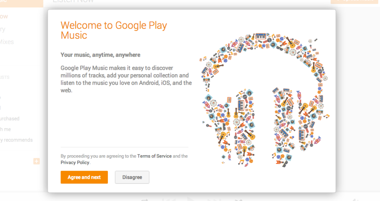Image resolution: width=380 pixels, height=201 pixels.
Task: Select the Purchased playlist in sidebar
Action: pos(10,119)
